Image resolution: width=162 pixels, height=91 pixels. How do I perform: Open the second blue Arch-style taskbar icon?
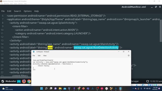116,88
